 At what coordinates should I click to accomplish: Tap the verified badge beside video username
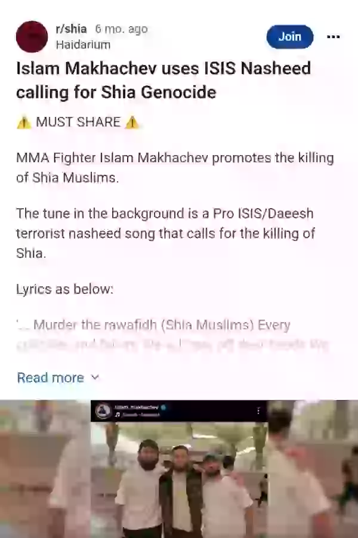[163, 407]
